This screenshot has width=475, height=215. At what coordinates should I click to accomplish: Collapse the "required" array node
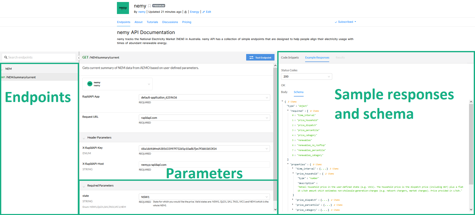[x=288, y=110]
